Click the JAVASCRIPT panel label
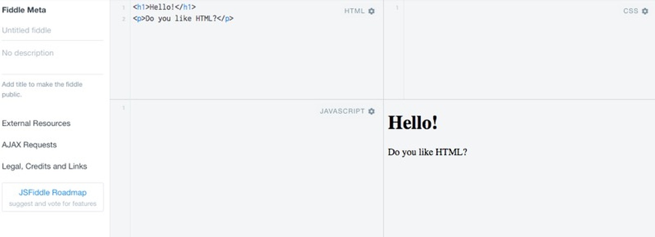Viewport: 655px width, 237px height. (x=342, y=111)
